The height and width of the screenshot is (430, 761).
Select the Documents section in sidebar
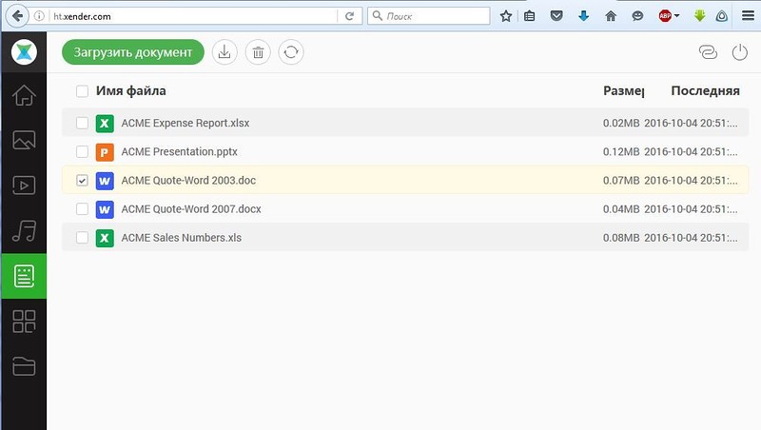coord(24,276)
